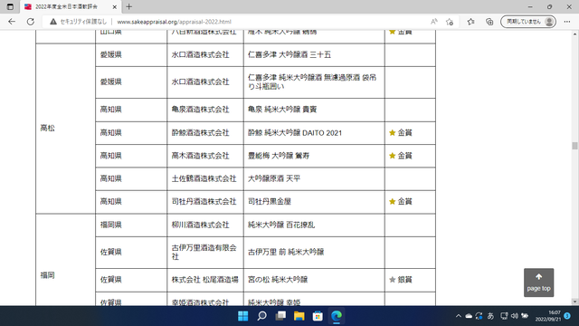Show hidden system tray icons
The width and height of the screenshot is (579, 326).
pyautogui.click(x=459, y=316)
